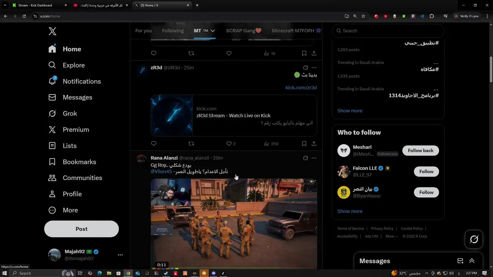Open Grok in sidebar

(x=62, y=114)
